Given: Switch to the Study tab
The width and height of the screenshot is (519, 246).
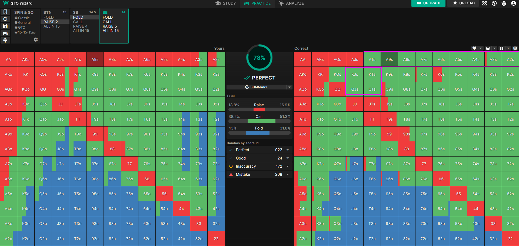Looking at the screenshot, I should click(226, 3).
